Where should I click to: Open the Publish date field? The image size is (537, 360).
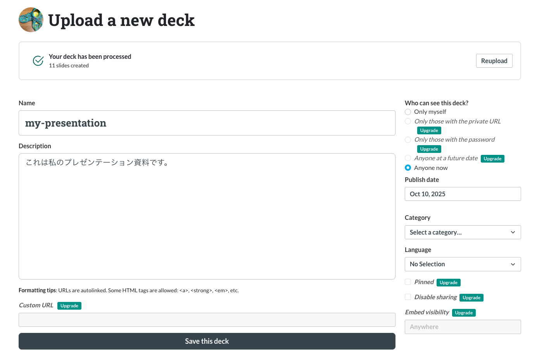[x=463, y=194]
